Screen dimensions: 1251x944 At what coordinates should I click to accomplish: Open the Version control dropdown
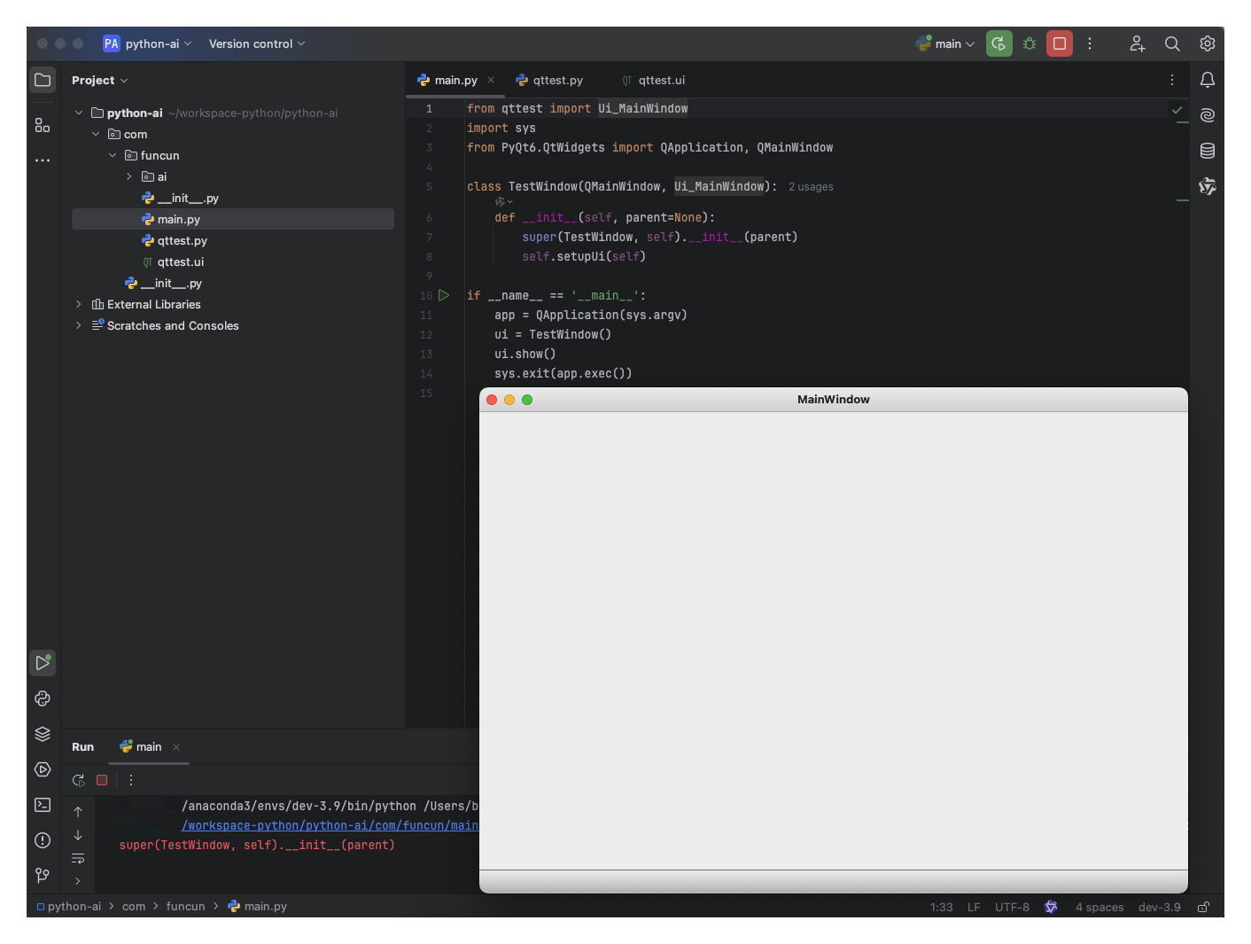pyautogui.click(x=257, y=43)
